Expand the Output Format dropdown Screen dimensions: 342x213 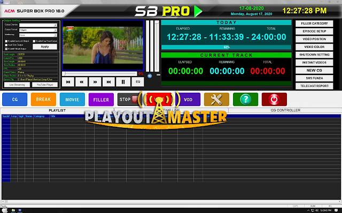pyautogui.click(x=55, y=30)
